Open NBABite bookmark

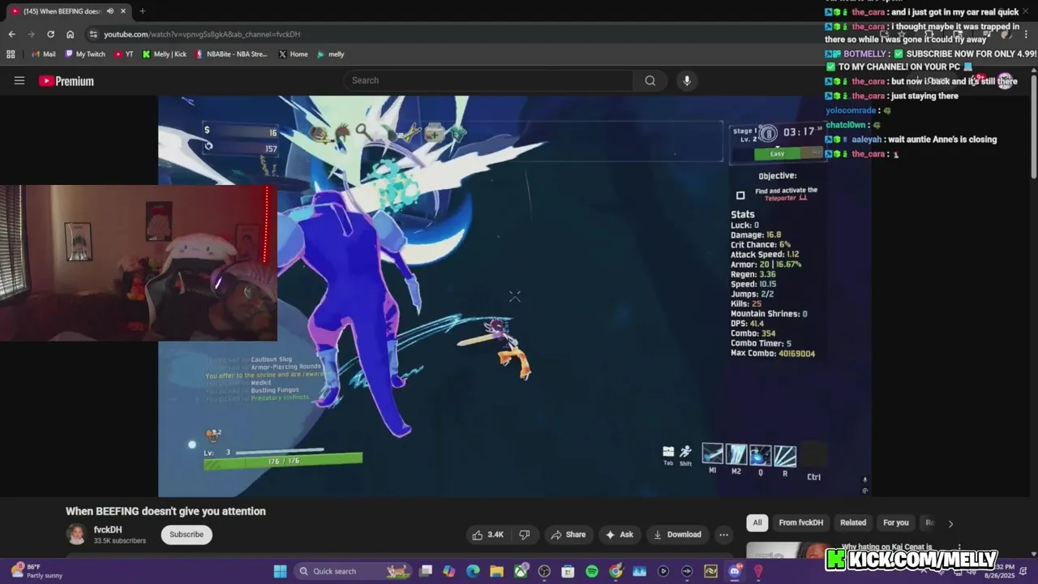click(232, 54)
